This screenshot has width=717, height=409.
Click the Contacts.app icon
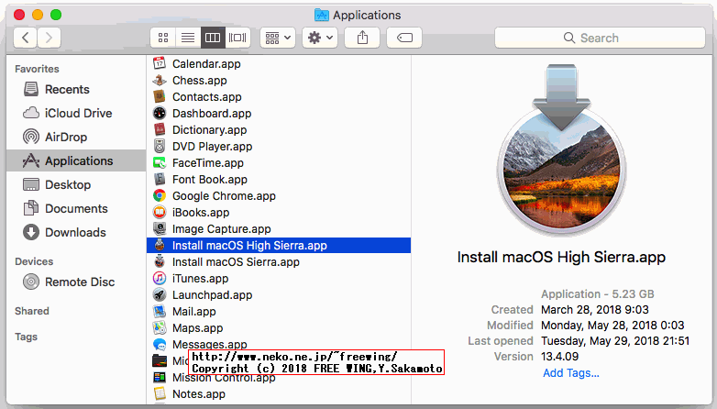(x=160, y=96)
